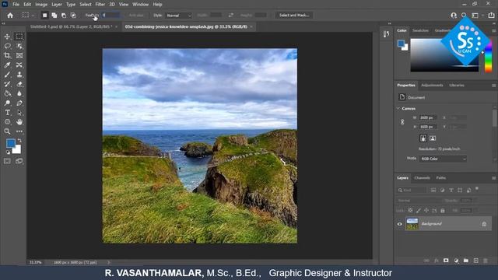Create a new layer

[x=475, y=261]
